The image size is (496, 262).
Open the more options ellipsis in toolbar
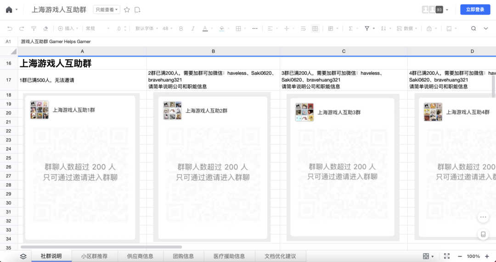(255, 28)
